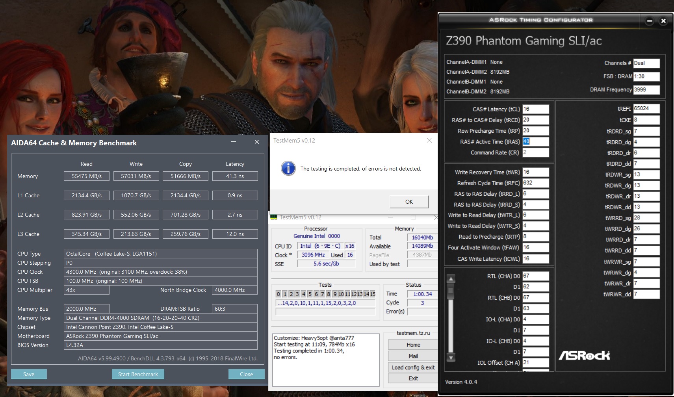Click the blue info icon in the TestMem5 dialog
The width and height of the screenshot is (674, 397).
pos(288,168)
